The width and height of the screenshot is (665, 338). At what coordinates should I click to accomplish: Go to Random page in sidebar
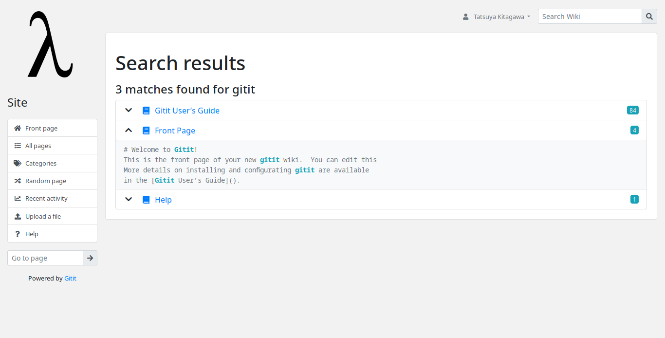[52, 181]
